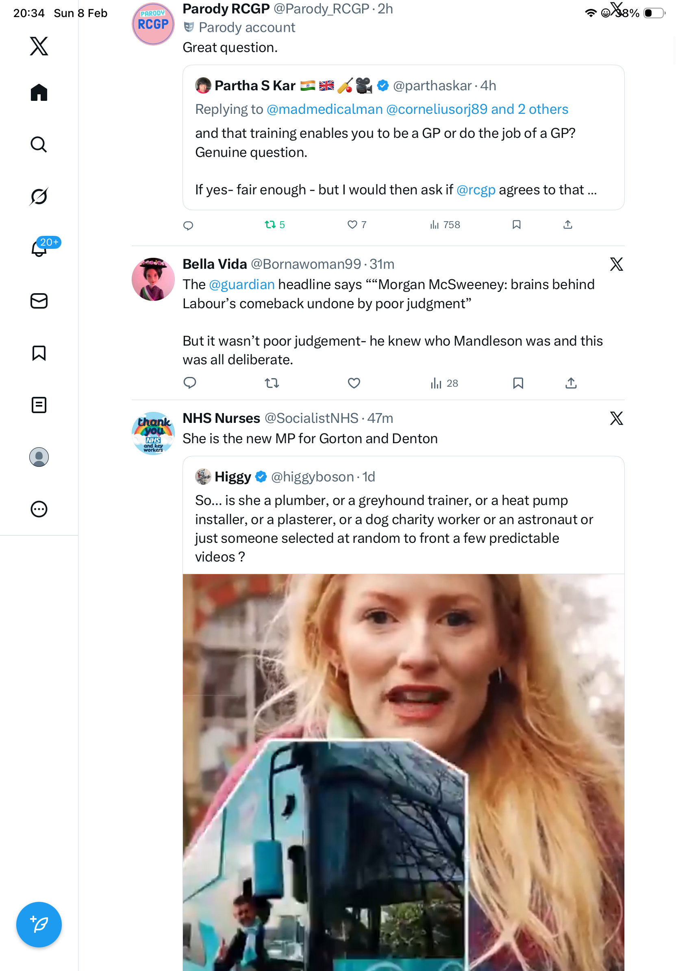The image size is (678, 971).
Task: Compose a new post
Action: pos(39,924)
